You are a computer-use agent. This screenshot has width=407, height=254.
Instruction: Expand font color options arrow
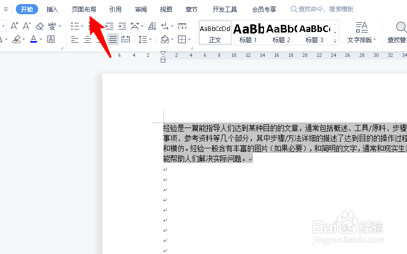coord(41,40)
